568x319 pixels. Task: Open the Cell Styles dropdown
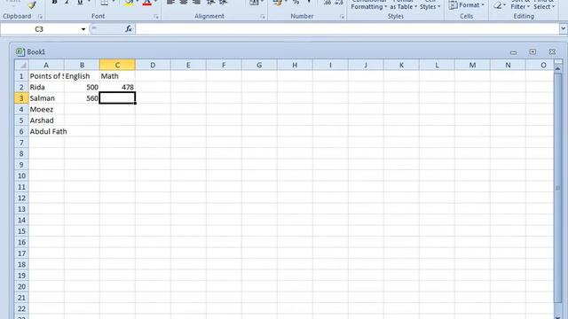pyautogui.click(x=430, y=4)
